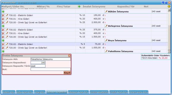Go to the Dönem Sonu Par. tab
172x95 pixels.
(x=138, y=92)
